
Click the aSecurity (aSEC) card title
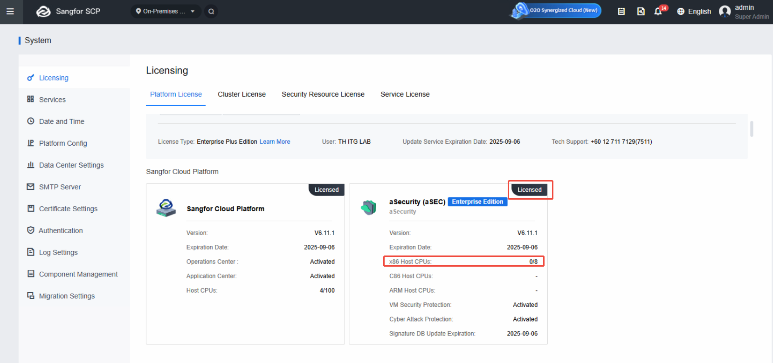pos(417,202)
